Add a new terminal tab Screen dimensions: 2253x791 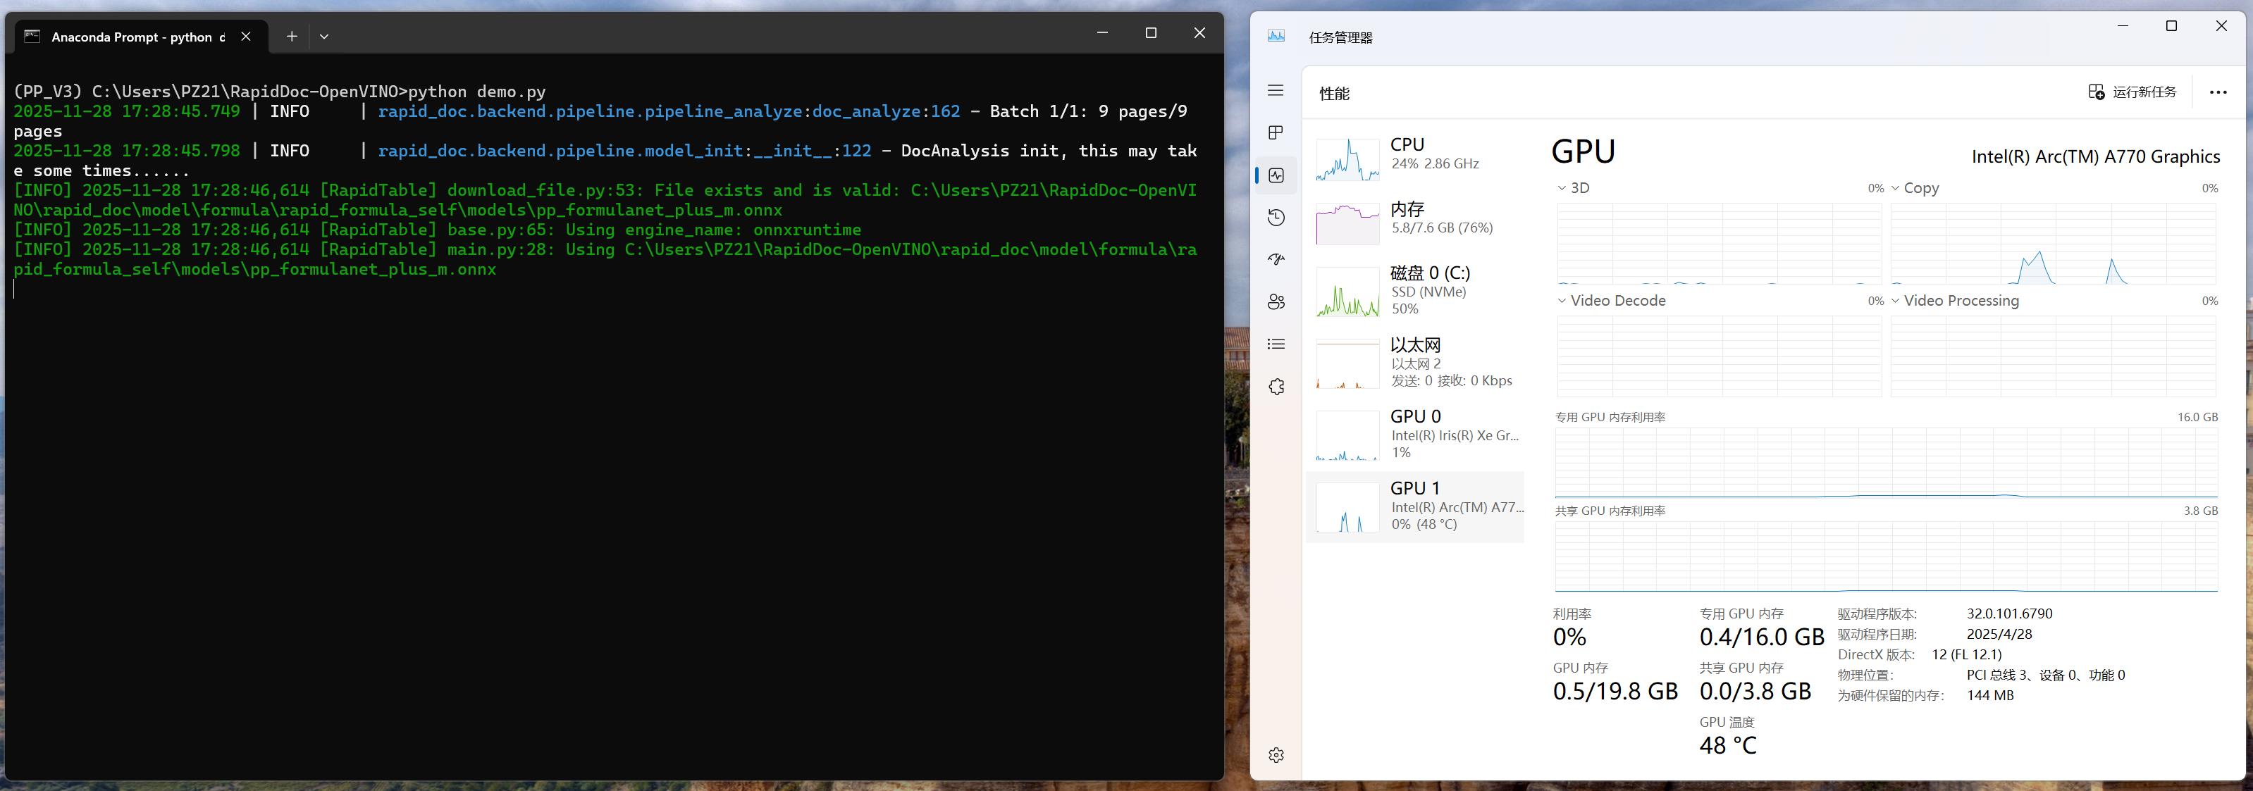[292, 37]
